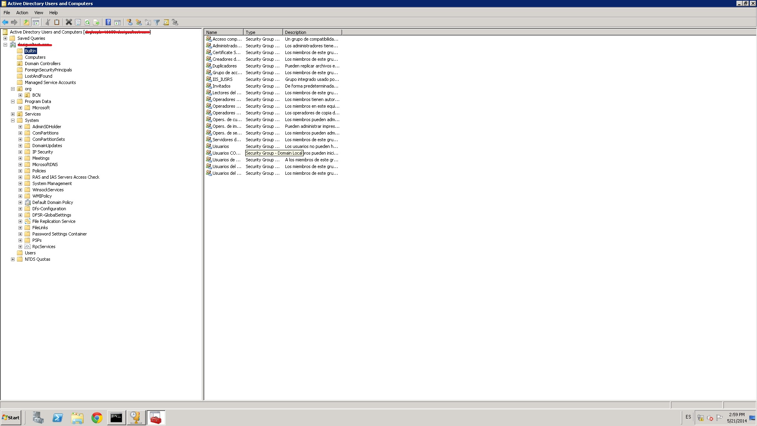The image size is (757, 426).
Task: Collapse the System folder node
Action: click(13, 120)
